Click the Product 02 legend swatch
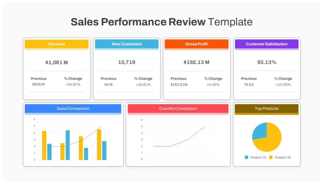 tap(271, 157)
